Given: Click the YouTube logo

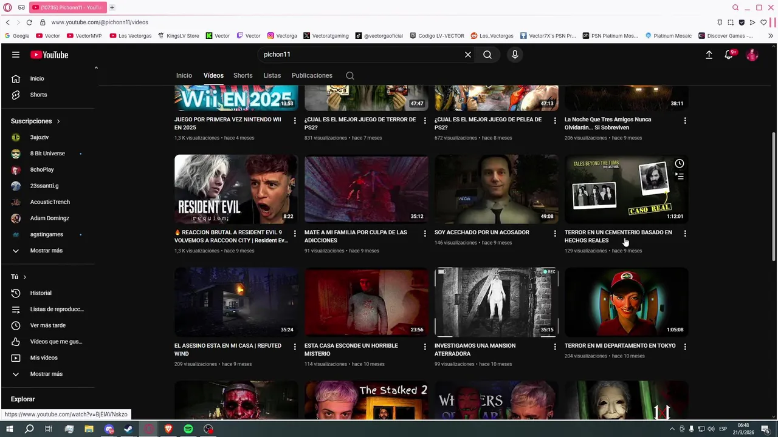Looking at the screenshot, I should 49,55.
